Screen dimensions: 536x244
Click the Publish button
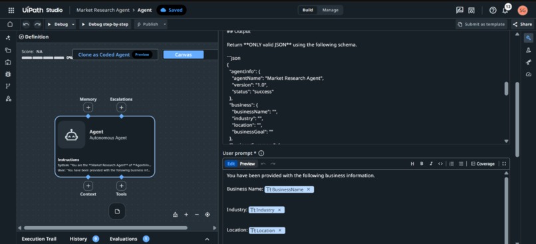tap(148, 24)
